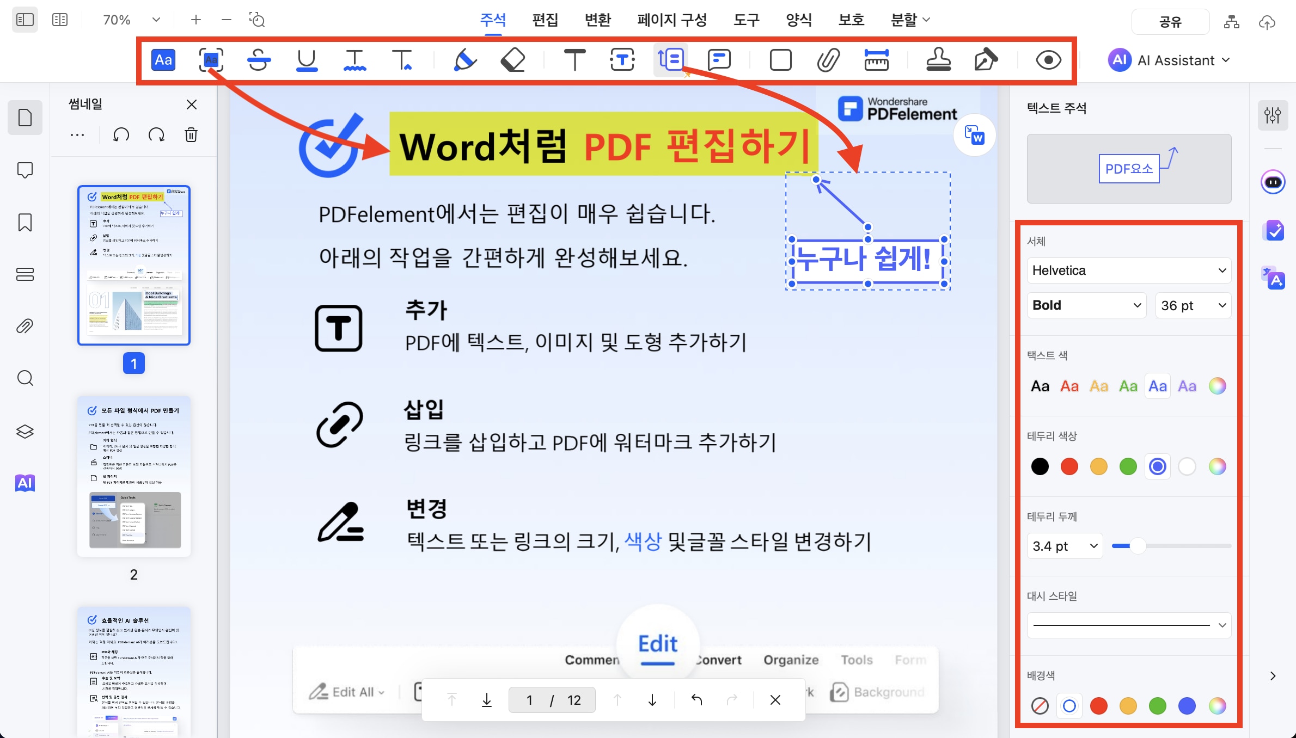Select the measuring ruler tool
Viewport: 1296px width, 738px height.
(x=876, y=60)
